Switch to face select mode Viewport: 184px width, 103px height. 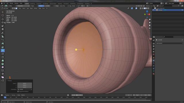pos(16,8)
